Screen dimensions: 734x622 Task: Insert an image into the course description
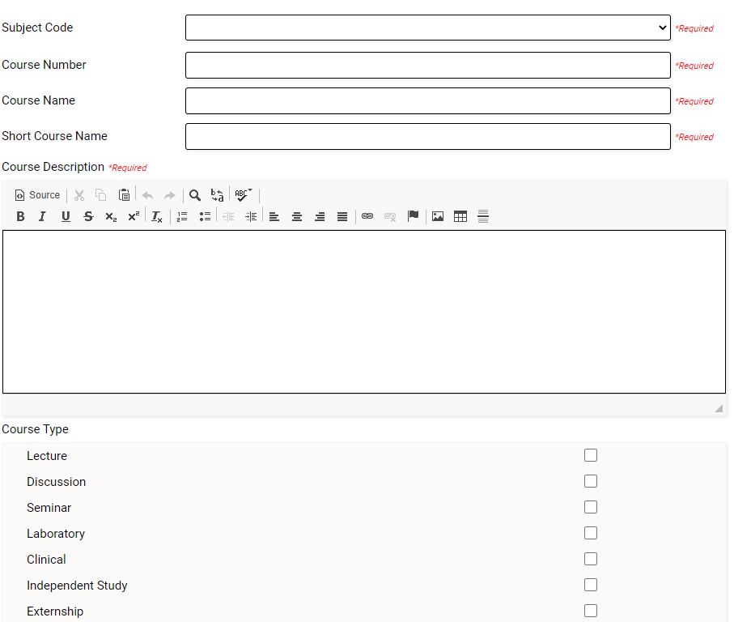(x=438, y=215)
